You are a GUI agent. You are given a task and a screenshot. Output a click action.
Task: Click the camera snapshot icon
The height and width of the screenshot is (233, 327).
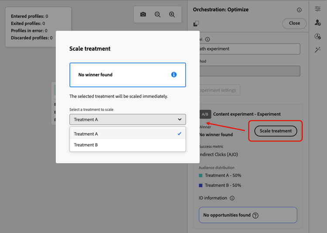143,14
